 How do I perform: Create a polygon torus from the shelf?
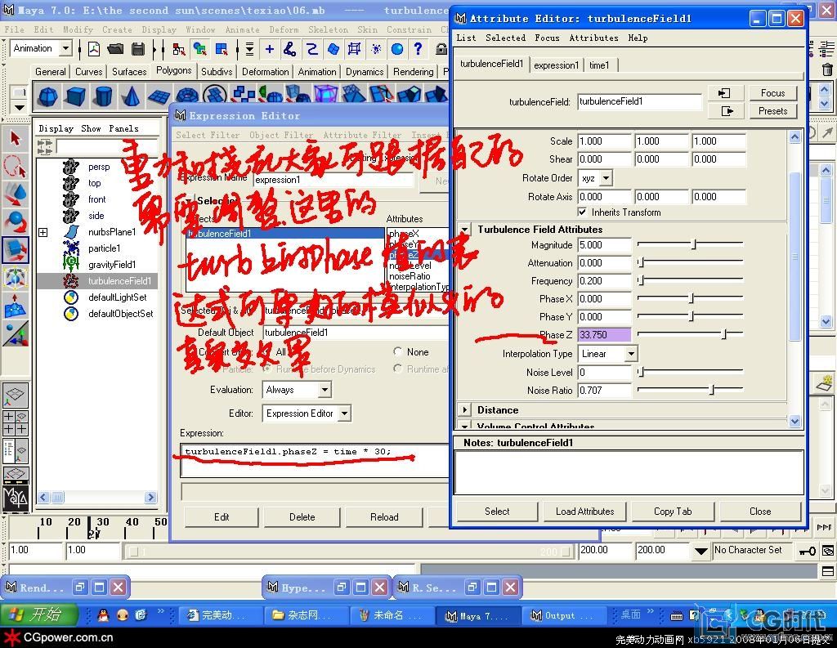186,96
